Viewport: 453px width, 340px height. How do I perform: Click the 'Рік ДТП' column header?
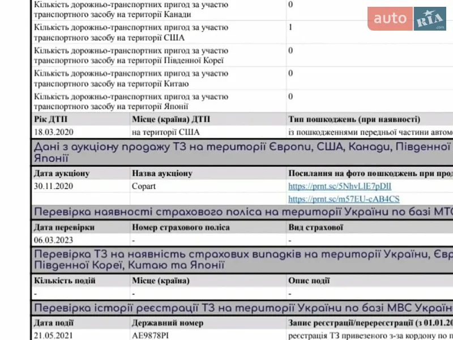click(x=50, y=119)
